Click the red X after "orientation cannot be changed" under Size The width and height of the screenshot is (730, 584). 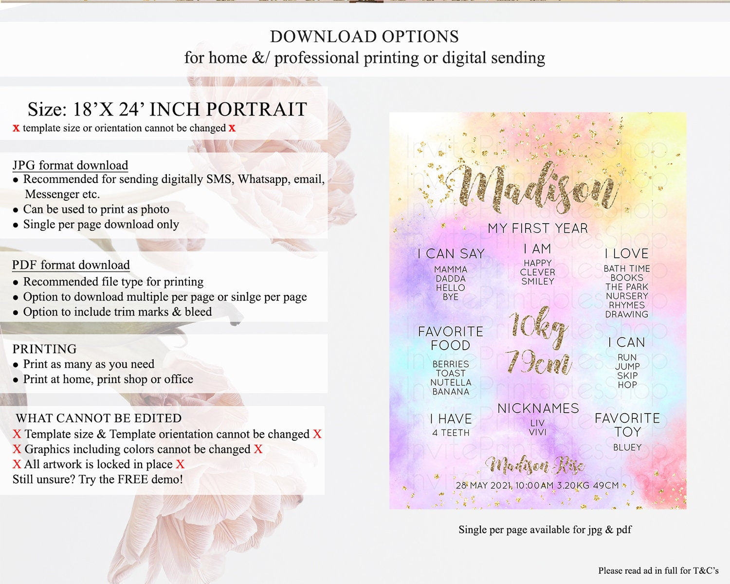tap(232, 128)
